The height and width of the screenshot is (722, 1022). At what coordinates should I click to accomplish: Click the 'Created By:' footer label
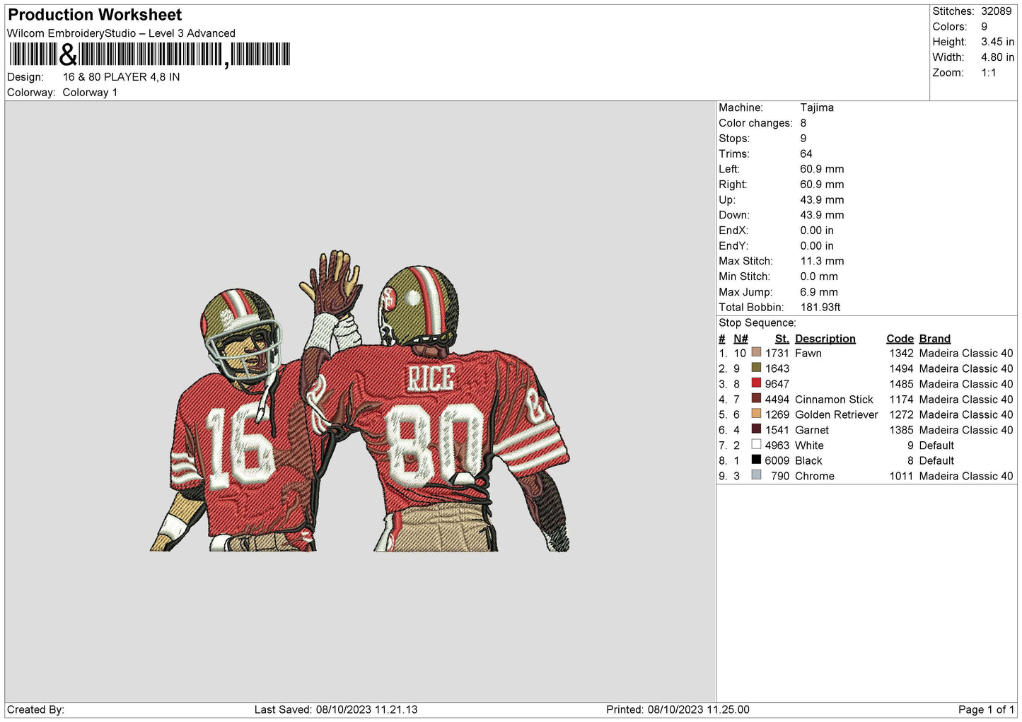(35, 709)
